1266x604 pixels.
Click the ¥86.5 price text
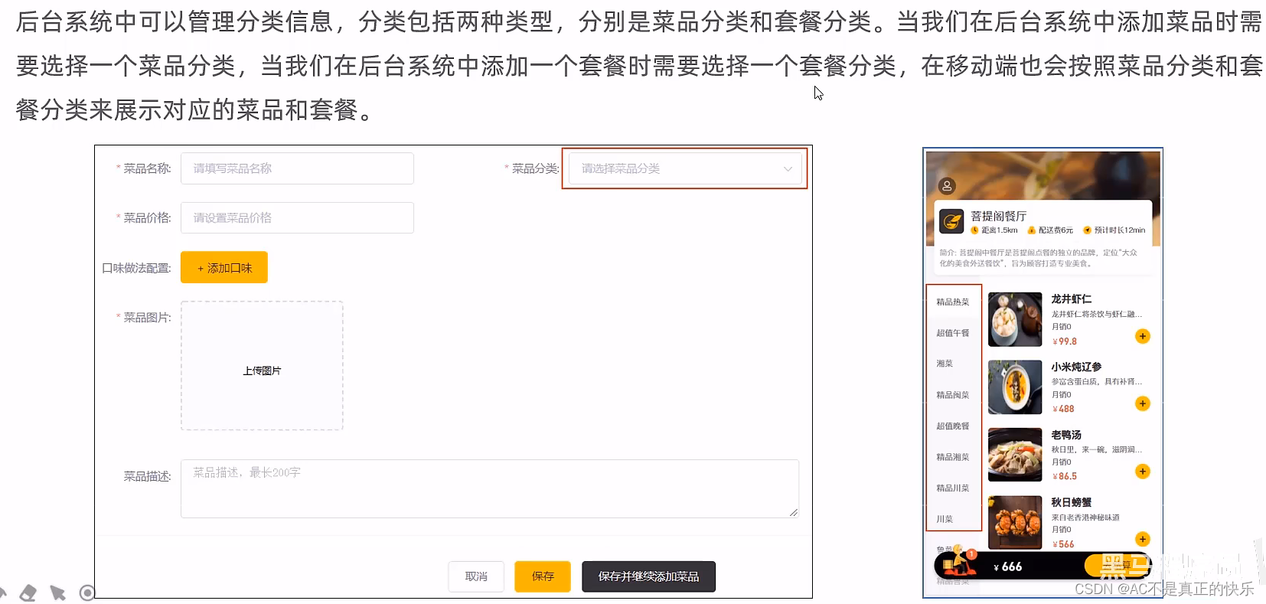coord(1065,476)
